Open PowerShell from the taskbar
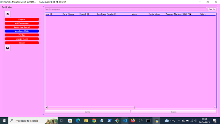220x124 pixels. pyautogui.click(x=109, y=120)
